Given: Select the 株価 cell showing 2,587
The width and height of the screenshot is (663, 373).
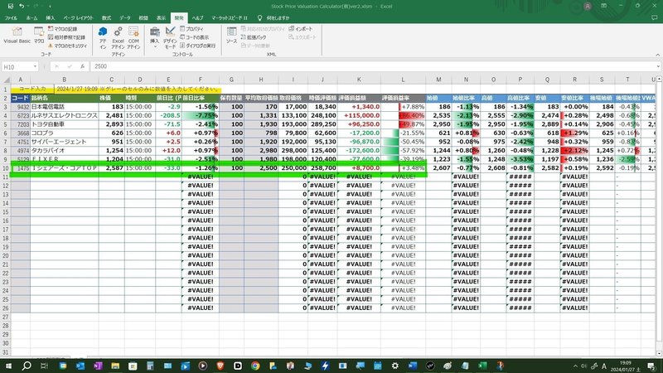Looking at the screenshot, I should click(x=112, y=168).
